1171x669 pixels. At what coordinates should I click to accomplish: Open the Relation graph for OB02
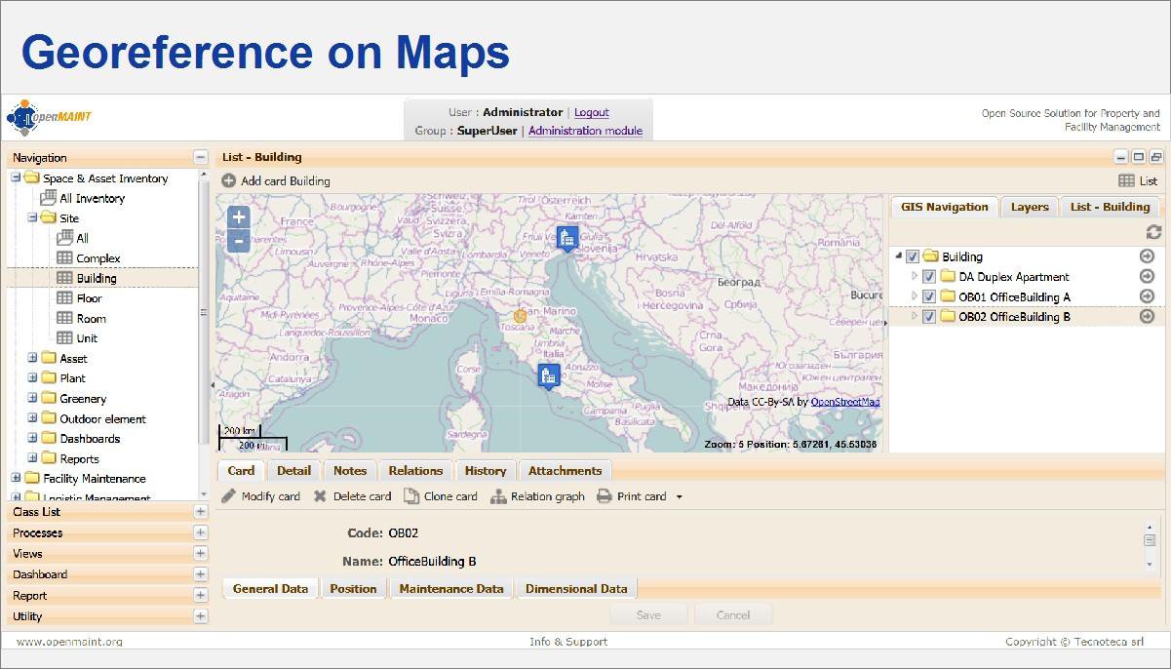tap(497, 495)
